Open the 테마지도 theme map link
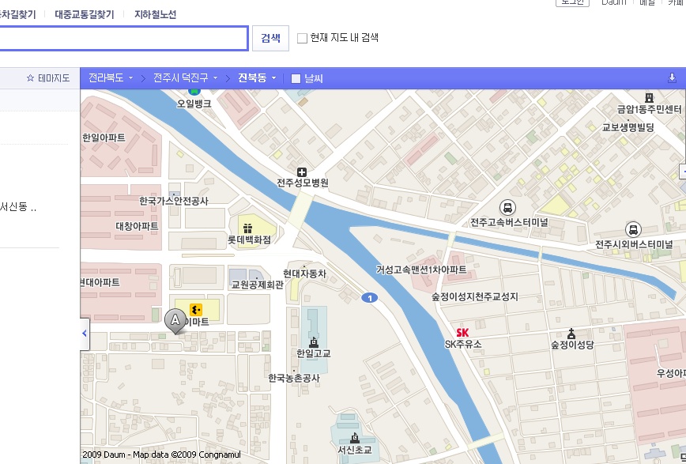 point(48,78)
